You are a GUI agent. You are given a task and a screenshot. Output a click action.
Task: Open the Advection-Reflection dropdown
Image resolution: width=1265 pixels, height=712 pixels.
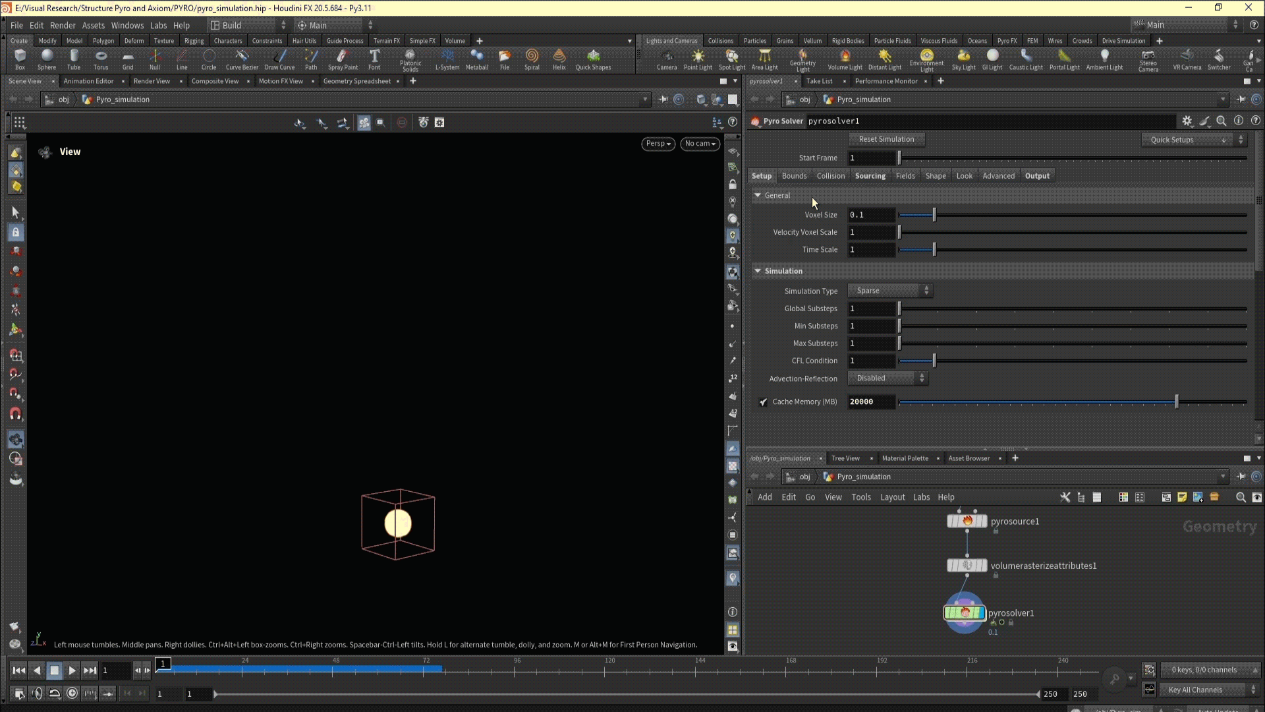887,378
